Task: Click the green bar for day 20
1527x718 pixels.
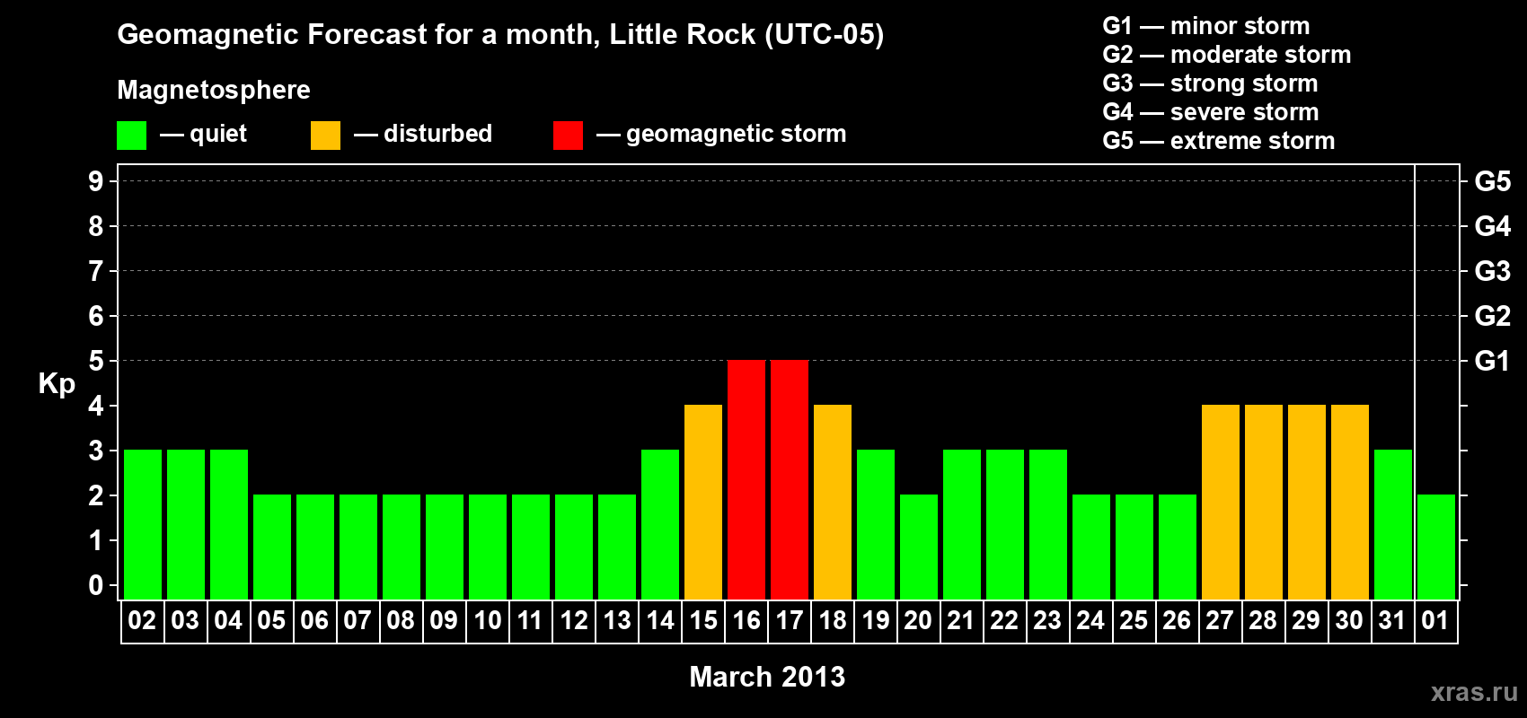Action: point(919,547)
